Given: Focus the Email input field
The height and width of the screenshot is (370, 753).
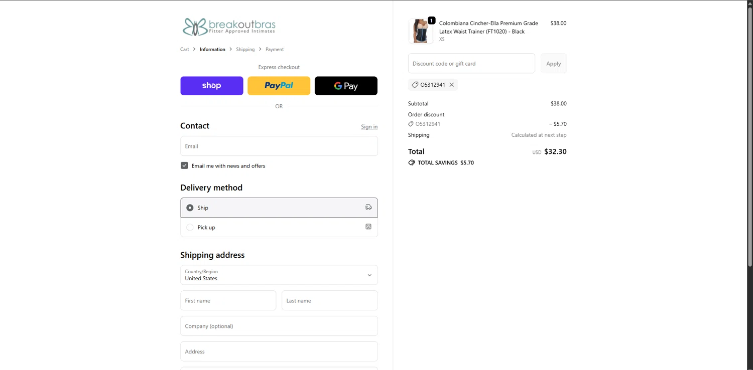Looking at the screenshot, I should (279, 146).
